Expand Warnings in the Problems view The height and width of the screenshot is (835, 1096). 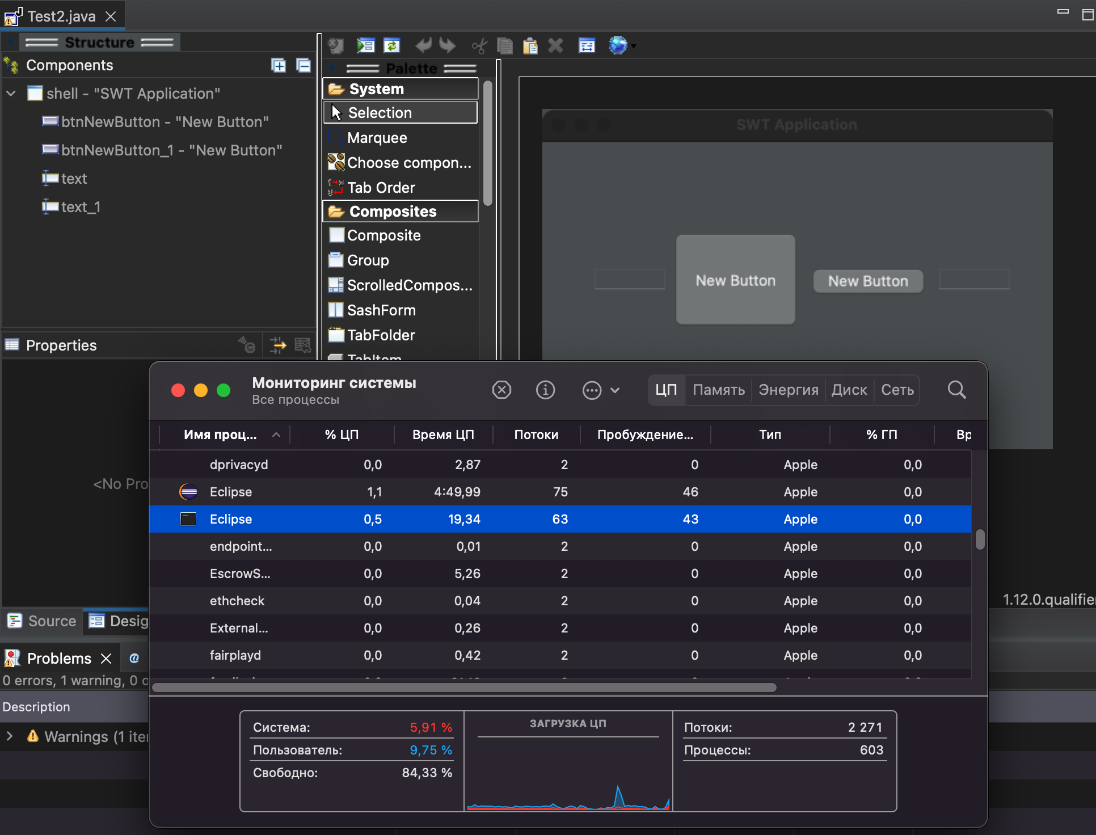[x=9, y=736]
